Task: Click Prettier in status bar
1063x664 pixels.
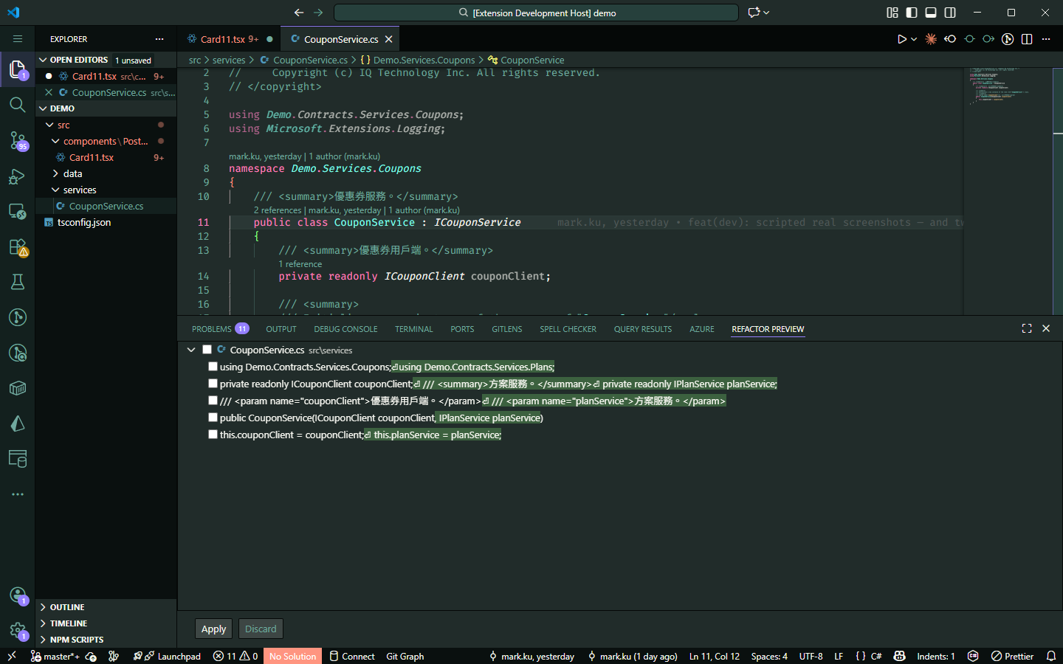Action: coord(1012,656)
